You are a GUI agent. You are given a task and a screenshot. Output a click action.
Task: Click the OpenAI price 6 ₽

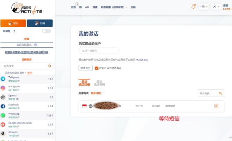pos(51,97)
